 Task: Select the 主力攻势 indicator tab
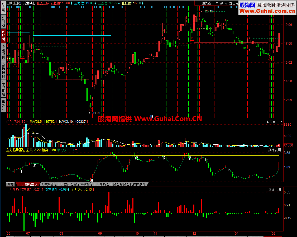click(99, 184)
